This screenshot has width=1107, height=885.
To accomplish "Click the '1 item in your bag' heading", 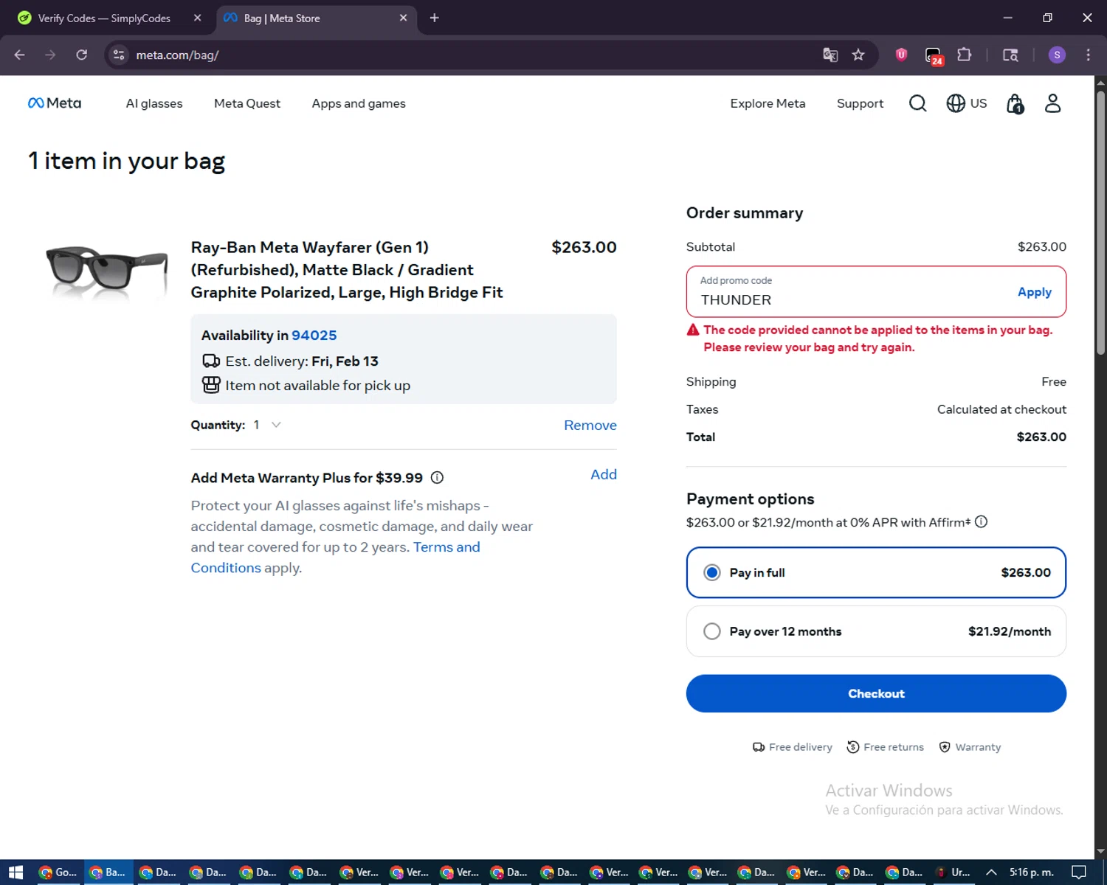I will click(126, 161).
